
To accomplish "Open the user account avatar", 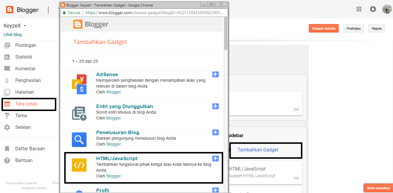I will point(387,9).
